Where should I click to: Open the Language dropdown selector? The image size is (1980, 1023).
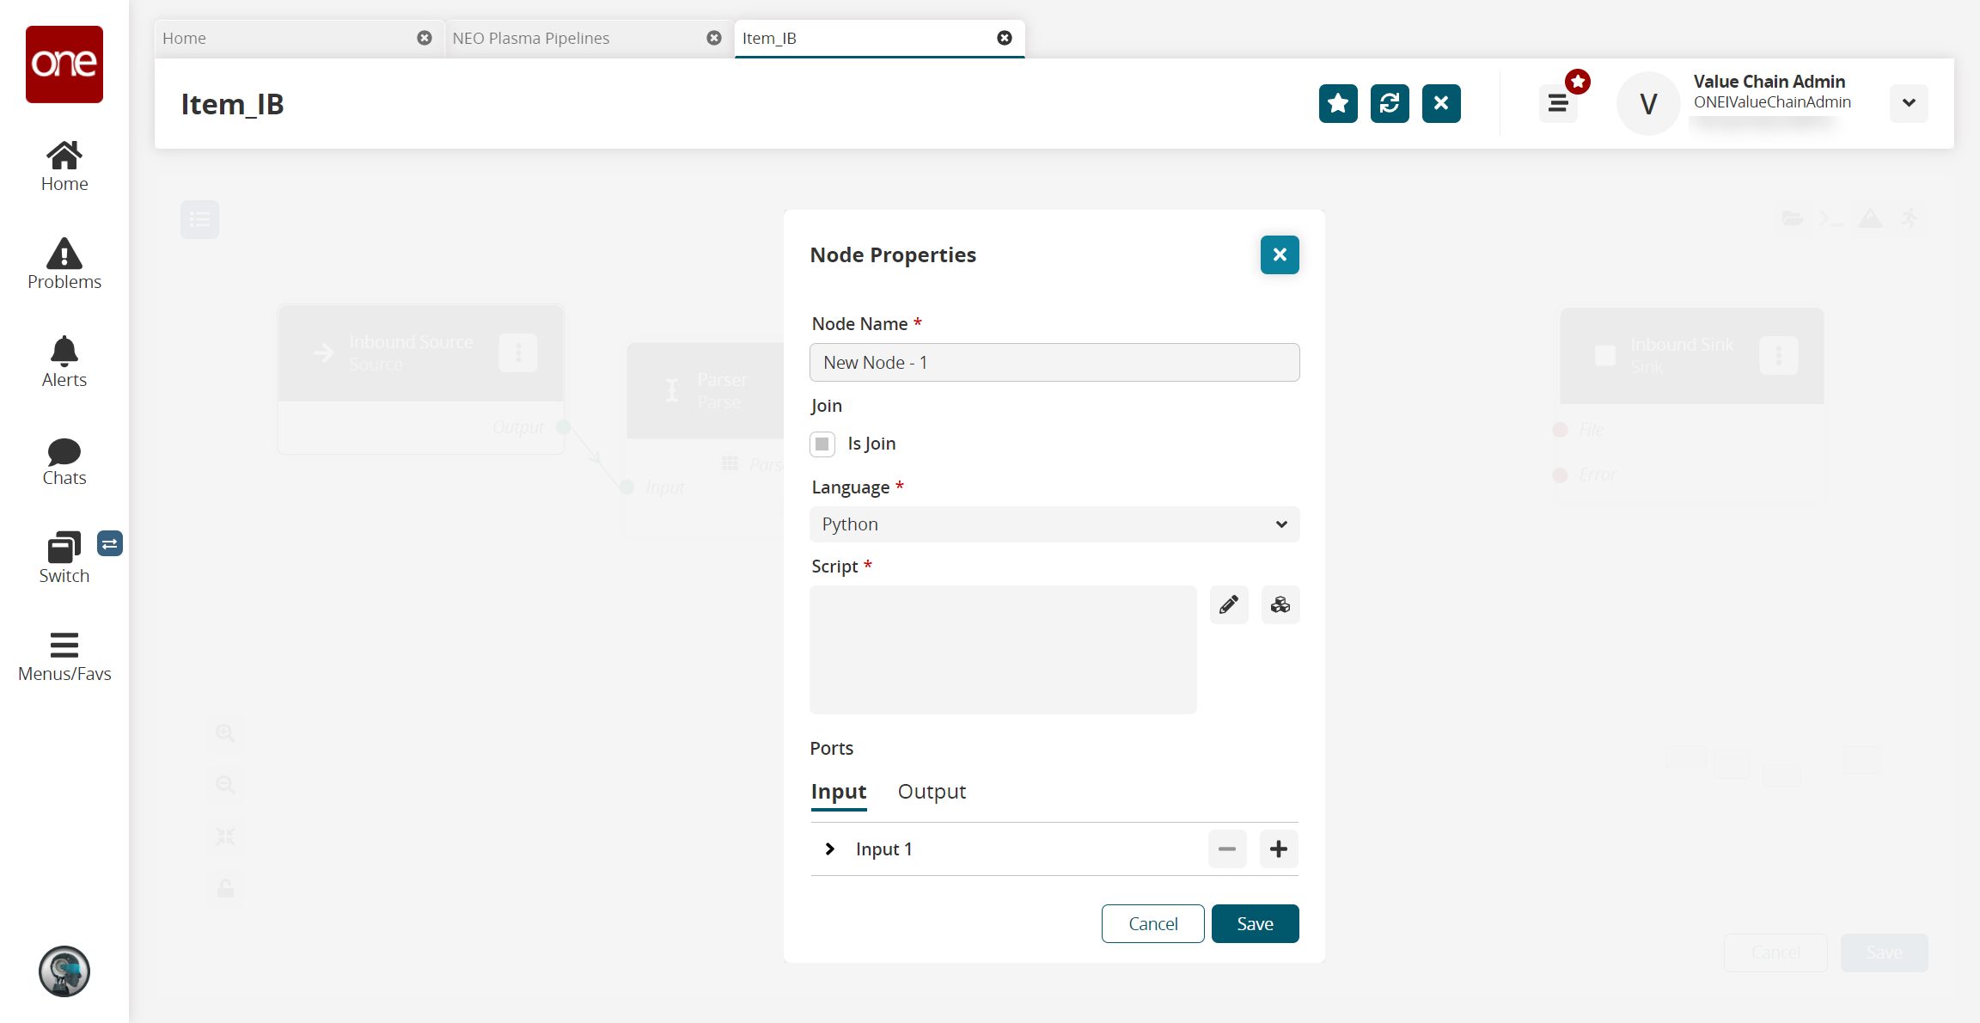1054,524
